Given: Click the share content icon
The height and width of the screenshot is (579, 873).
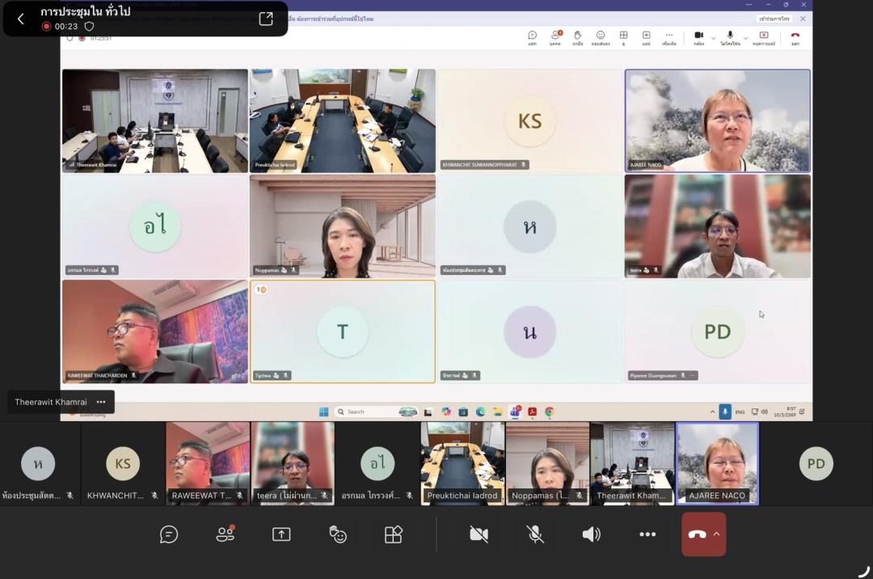Looking at the screenshot, I should click(x=281, y=535).
